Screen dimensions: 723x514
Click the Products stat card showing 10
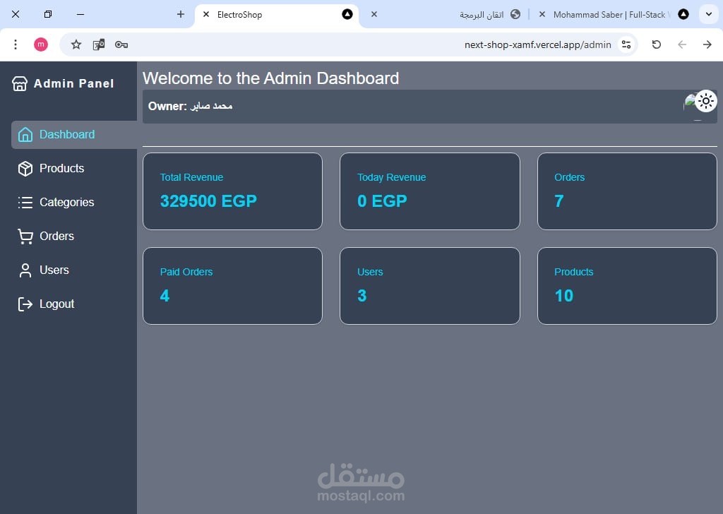[x=627, y=286]
